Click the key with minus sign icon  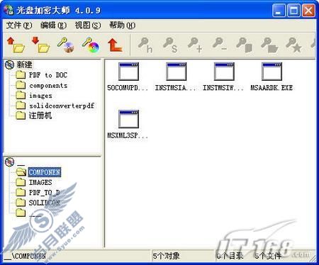[x=220, y=45]
